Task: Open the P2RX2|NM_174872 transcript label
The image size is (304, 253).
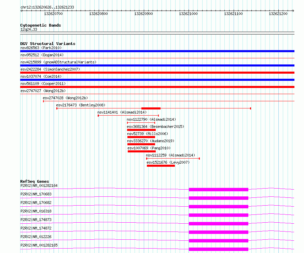Action: (36, 228)
